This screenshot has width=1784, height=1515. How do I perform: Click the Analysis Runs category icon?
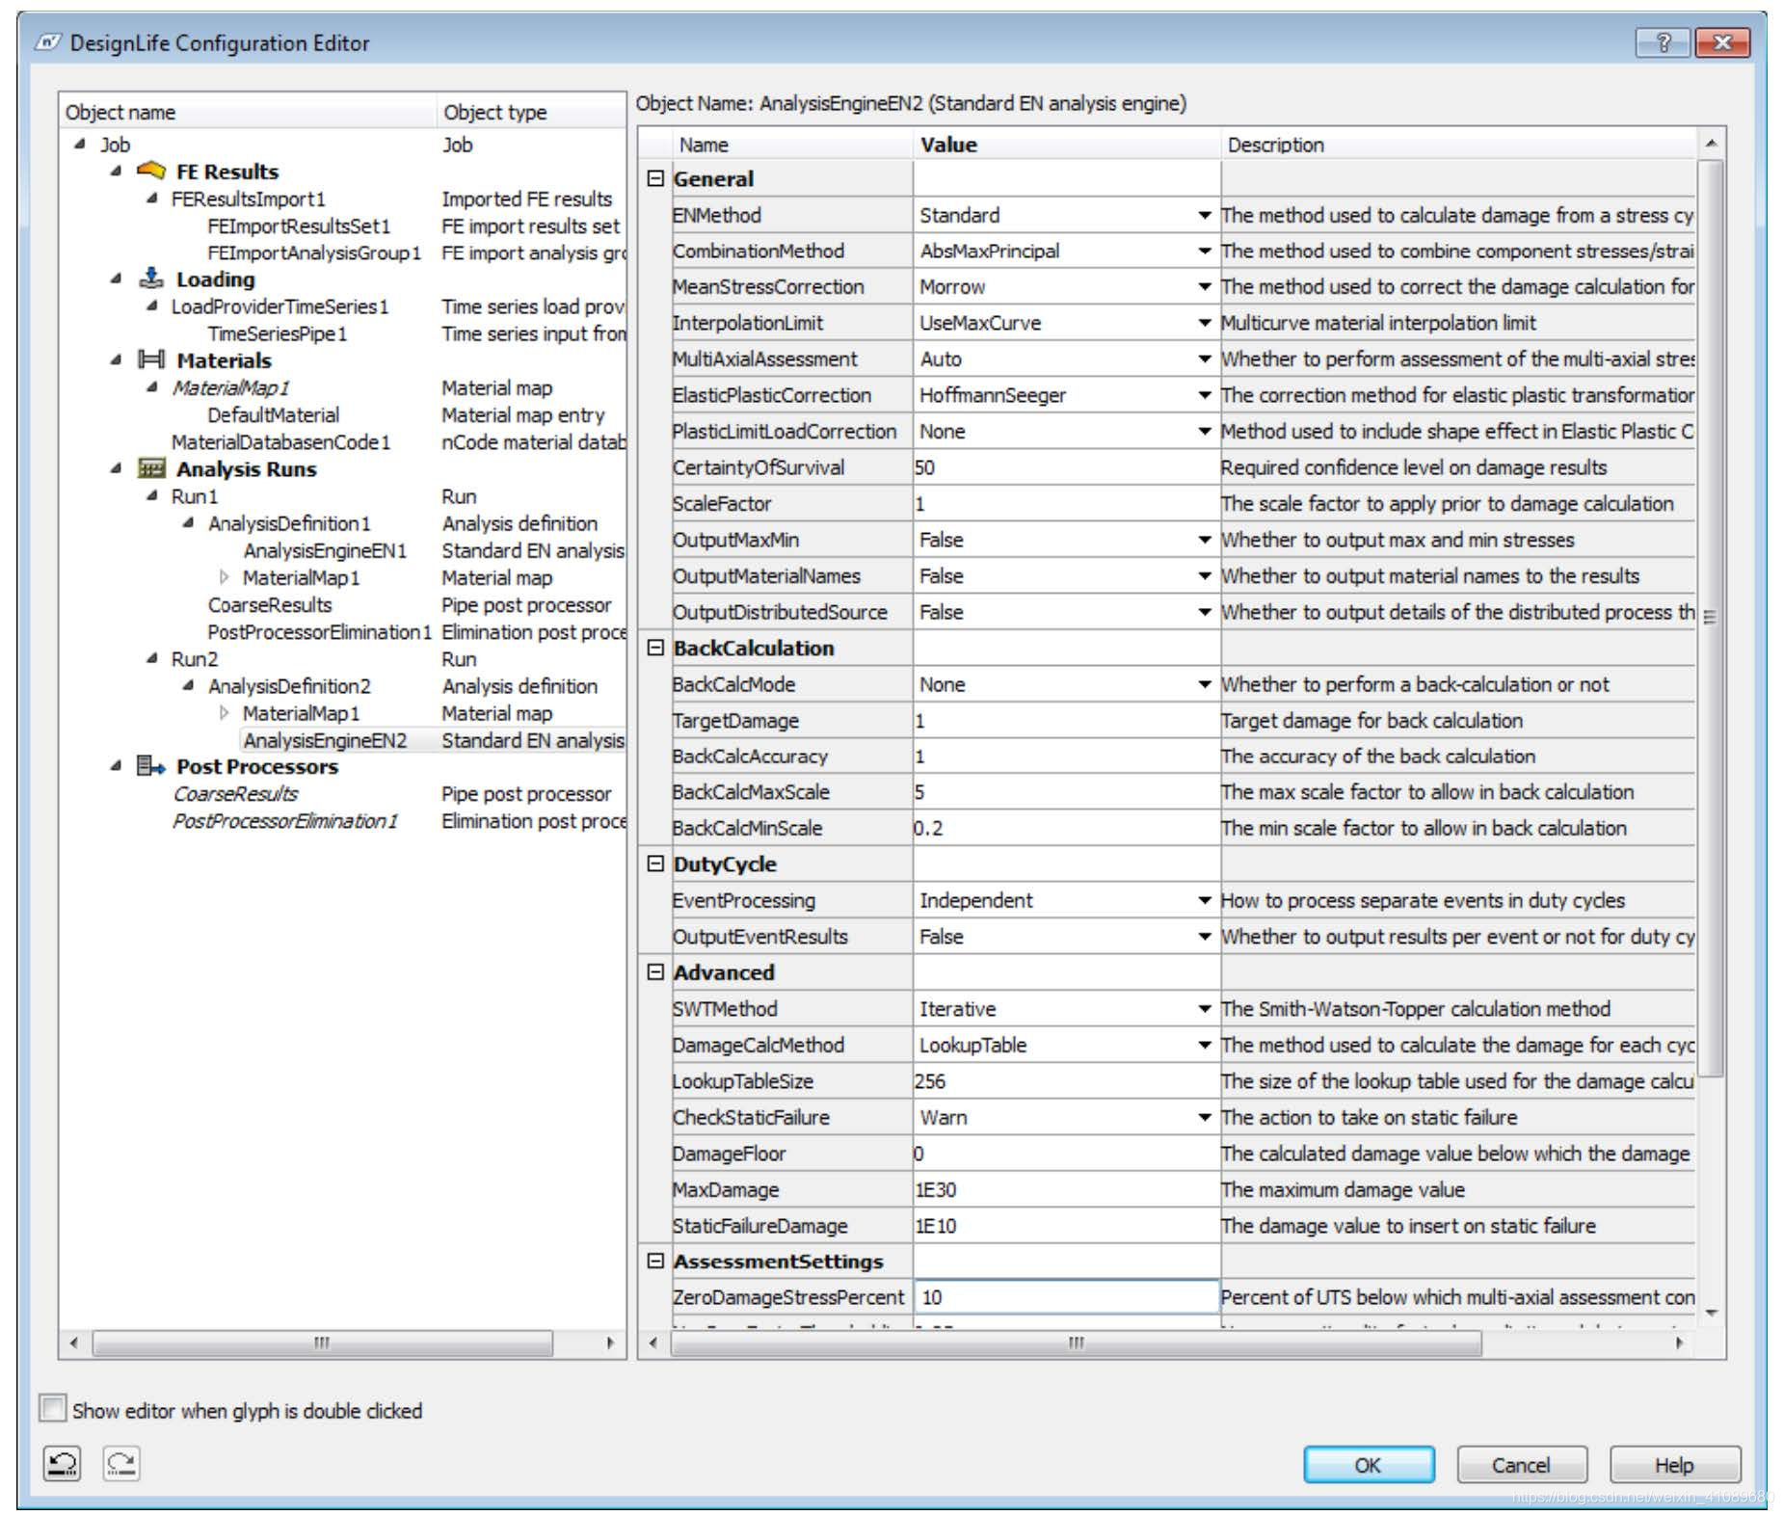[151, 468]
